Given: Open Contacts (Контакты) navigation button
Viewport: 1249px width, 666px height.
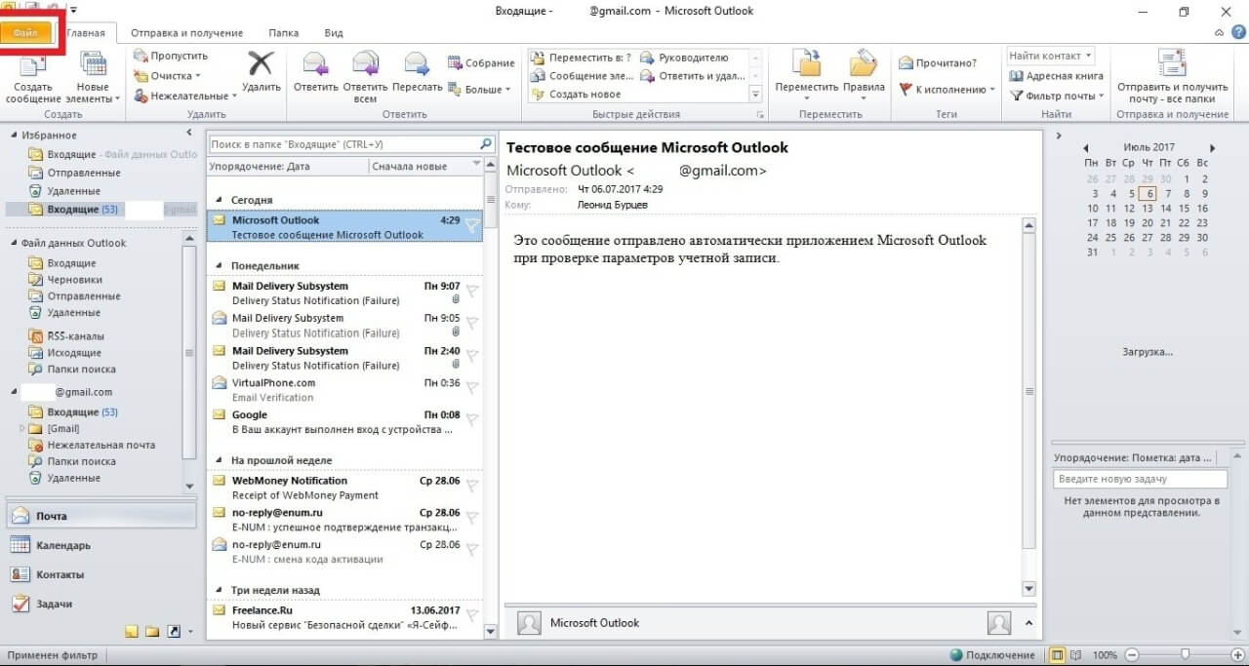Looking at the screenshot, I should [60, 574].
